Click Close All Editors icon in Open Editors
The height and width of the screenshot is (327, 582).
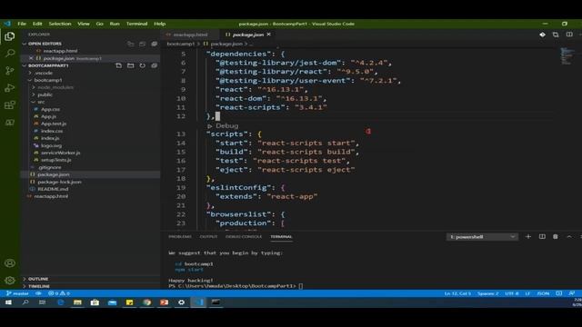click(155, 44)
